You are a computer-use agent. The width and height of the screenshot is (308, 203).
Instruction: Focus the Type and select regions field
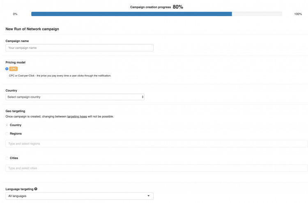(156, 144)
